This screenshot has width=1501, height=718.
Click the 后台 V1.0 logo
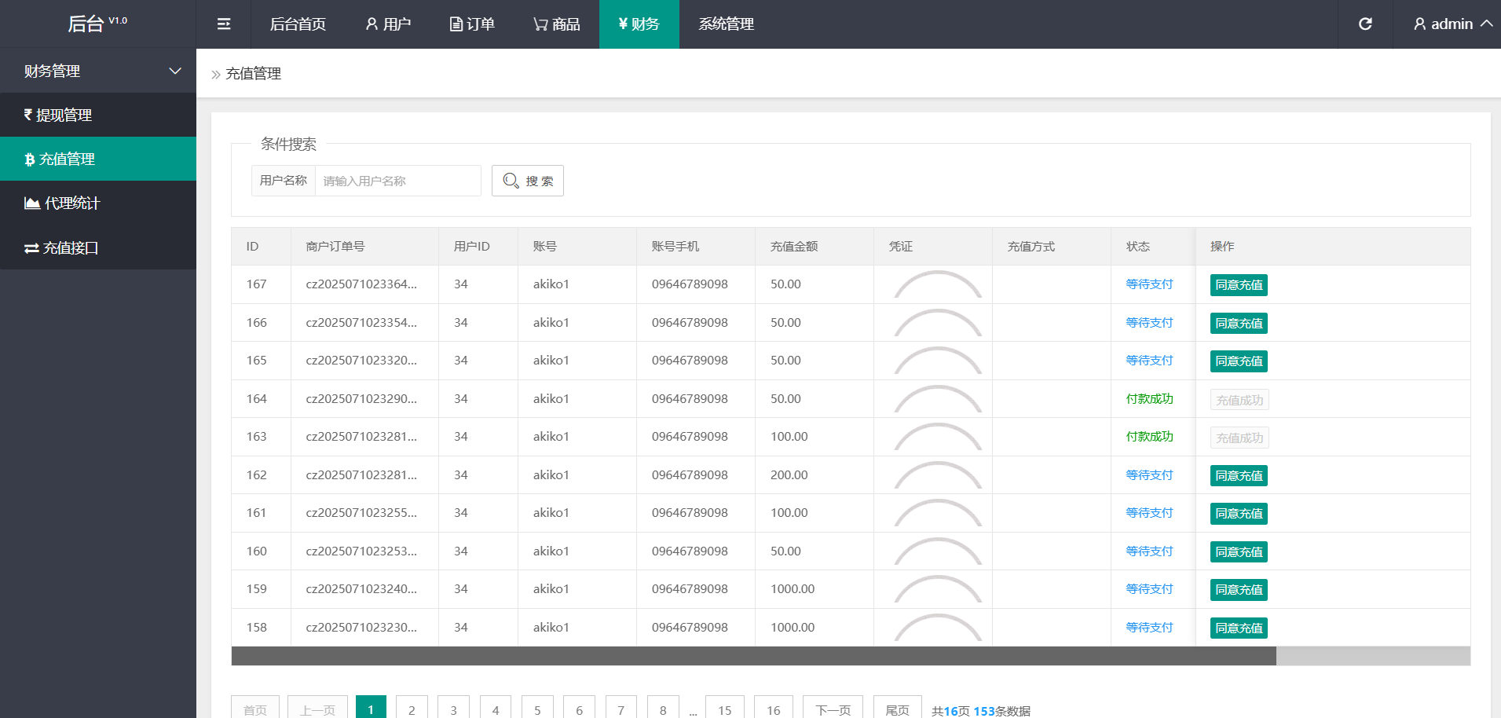coord(97,24)
